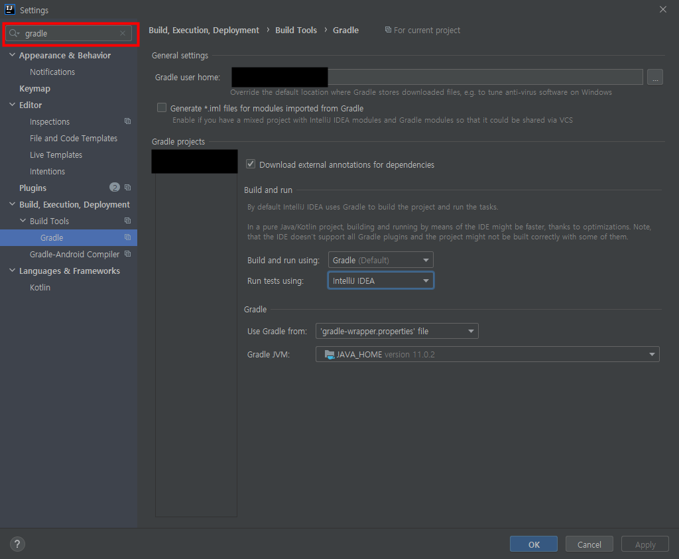This screenshot has width=679, height=559.
Task: Open the 'Use Gradle from' dropdown
Action: click(397, 332)
